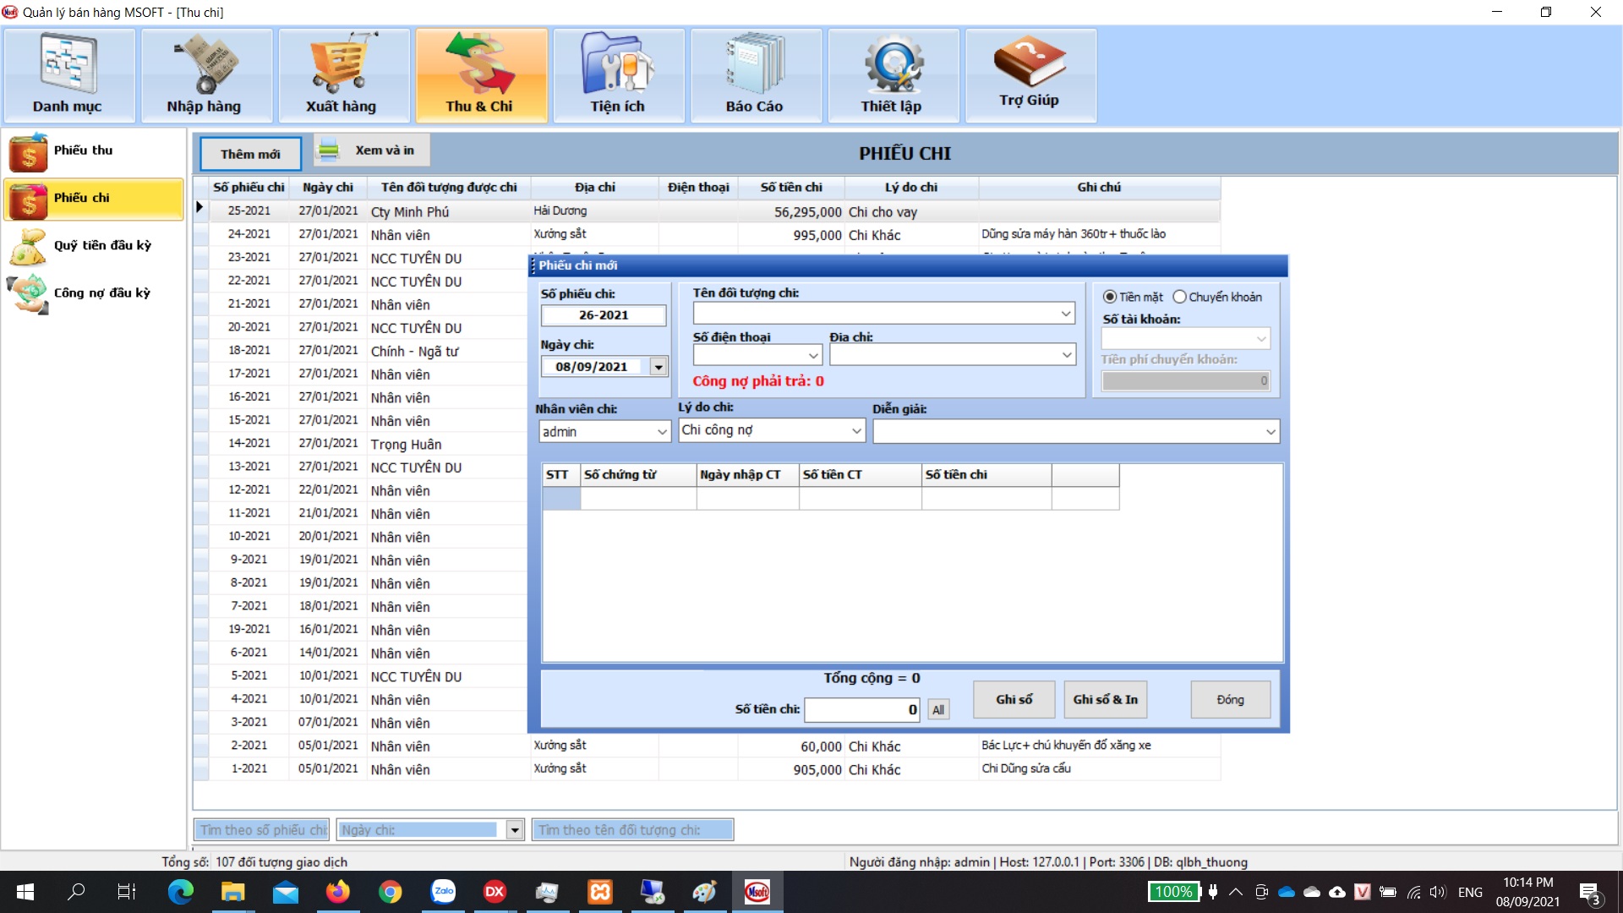Open Công nợ đầu kỳ in the sidebar
The height and width of the screenshot is (913, 1623).
pos(94,294)
